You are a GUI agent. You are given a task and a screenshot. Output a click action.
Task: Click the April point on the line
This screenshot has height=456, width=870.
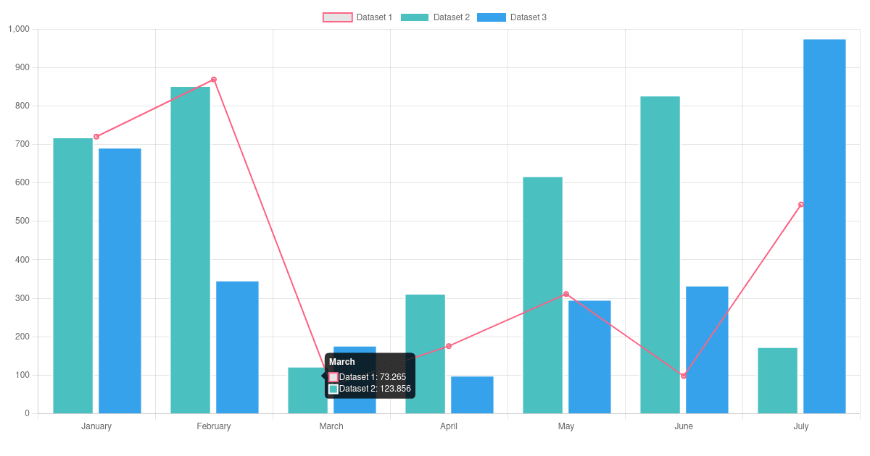[449, 346]
